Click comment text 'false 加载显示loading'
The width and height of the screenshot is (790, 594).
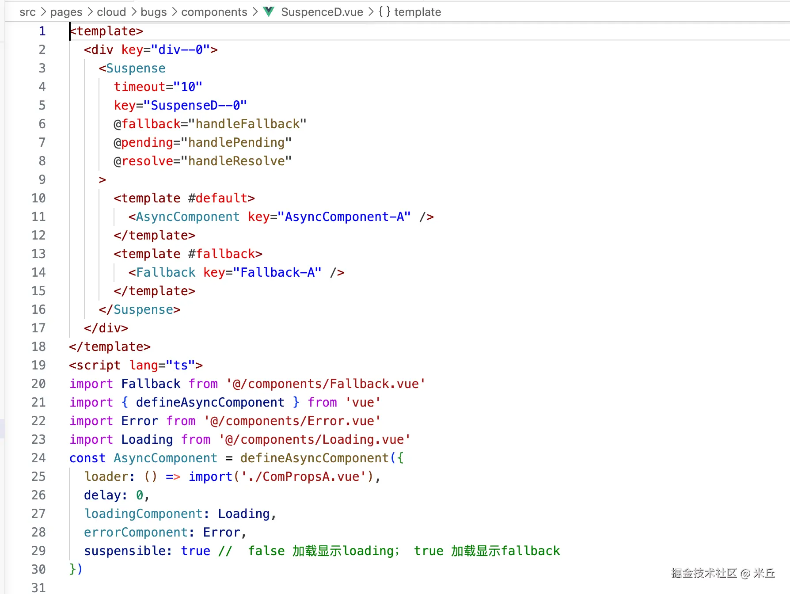322,551
